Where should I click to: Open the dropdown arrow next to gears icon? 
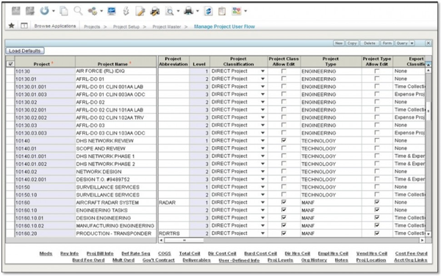(101, 11)
